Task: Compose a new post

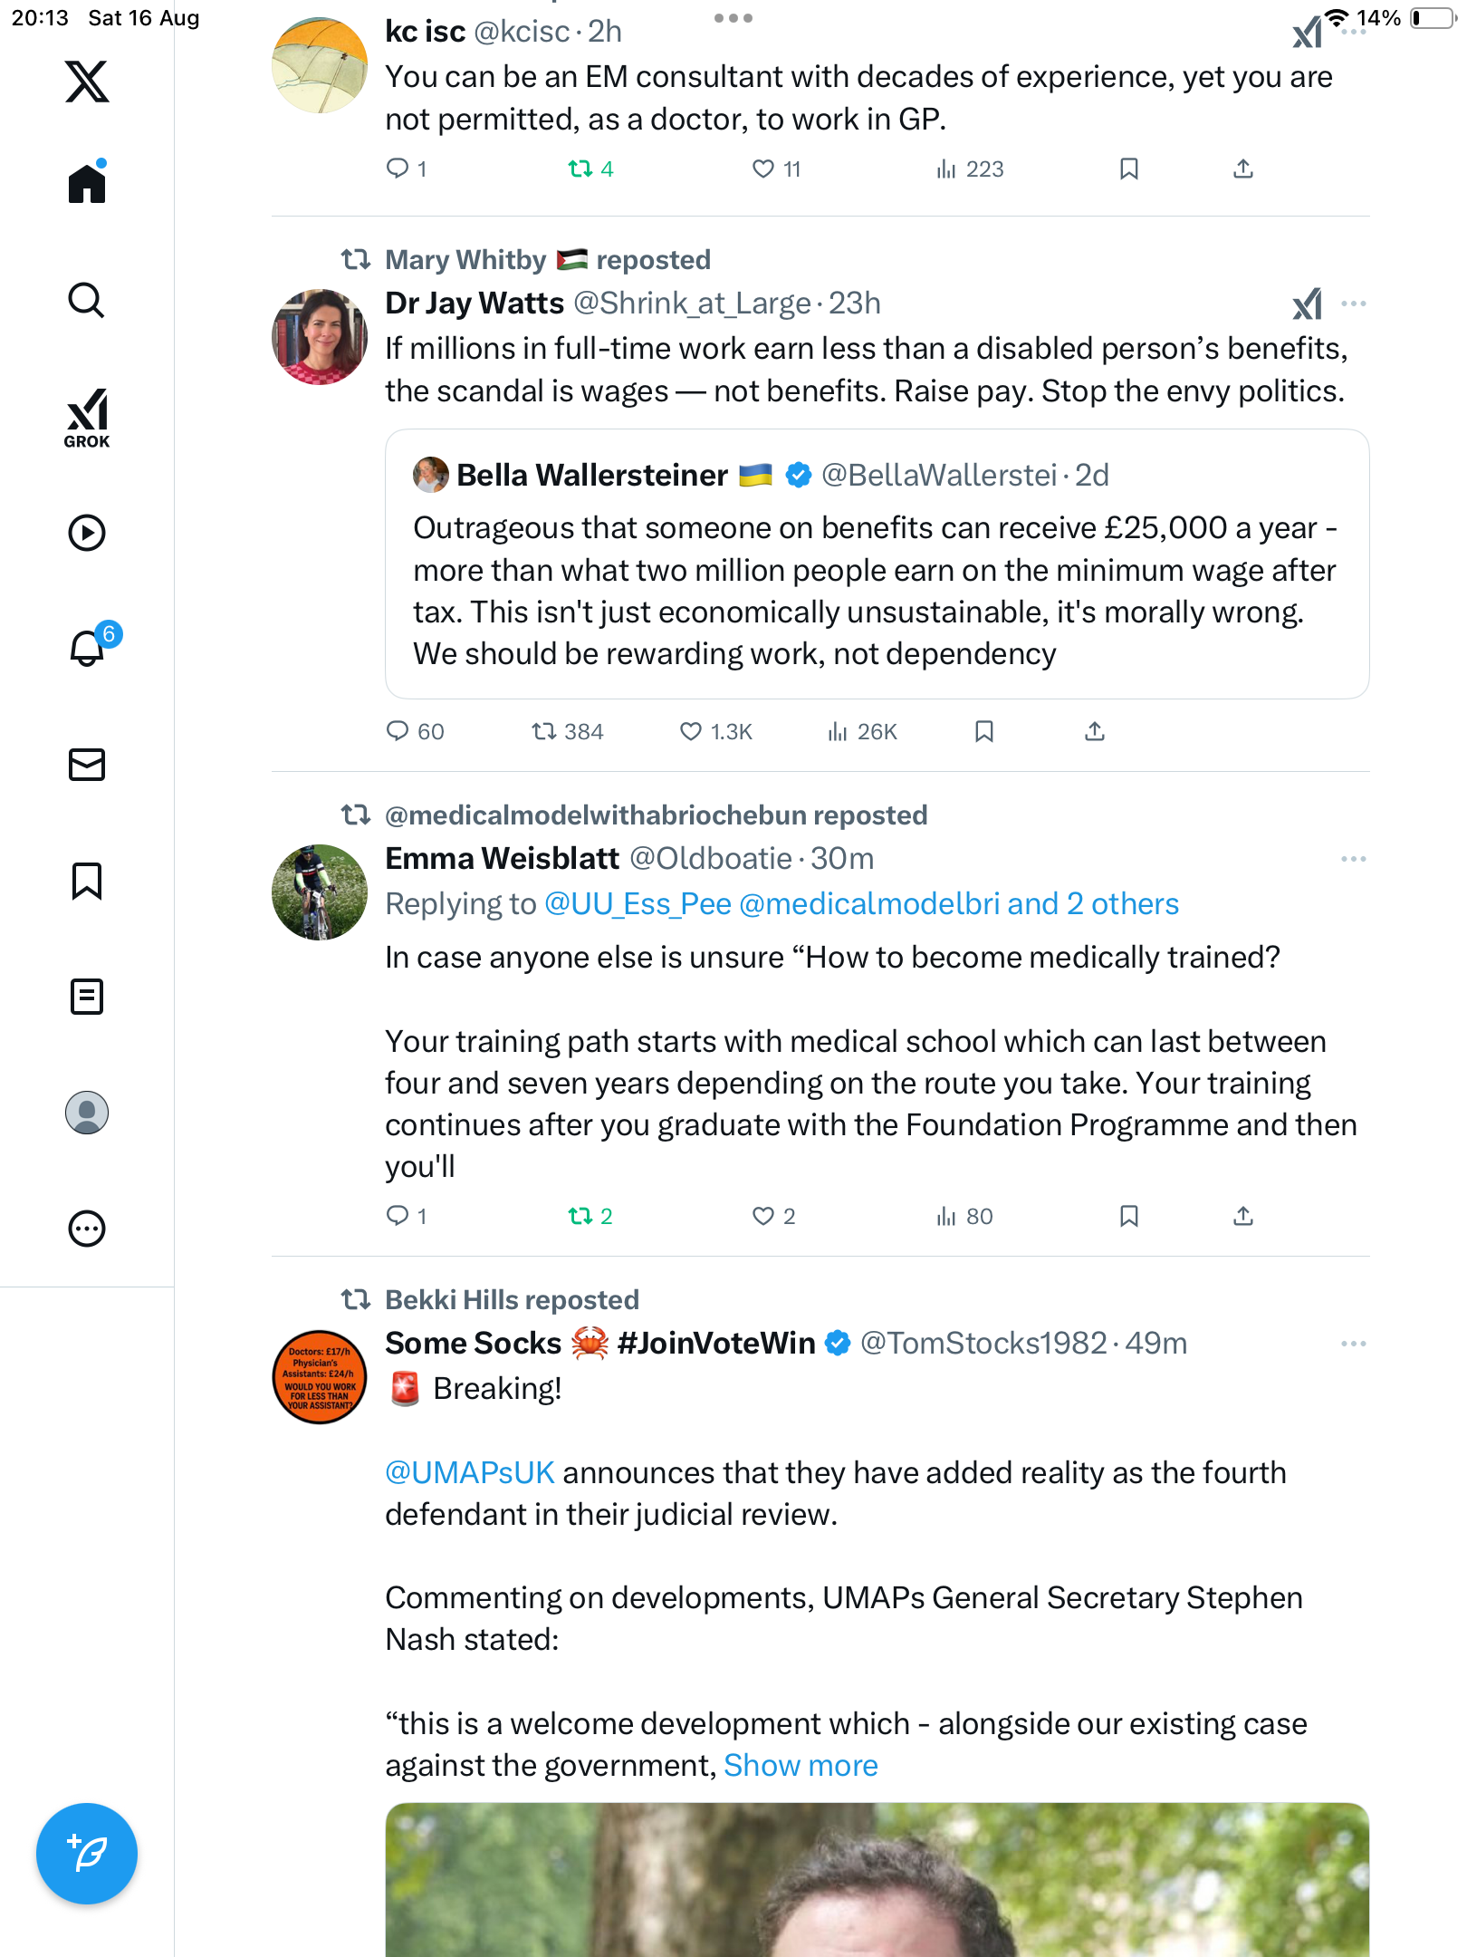Action: pos(87,1853)
